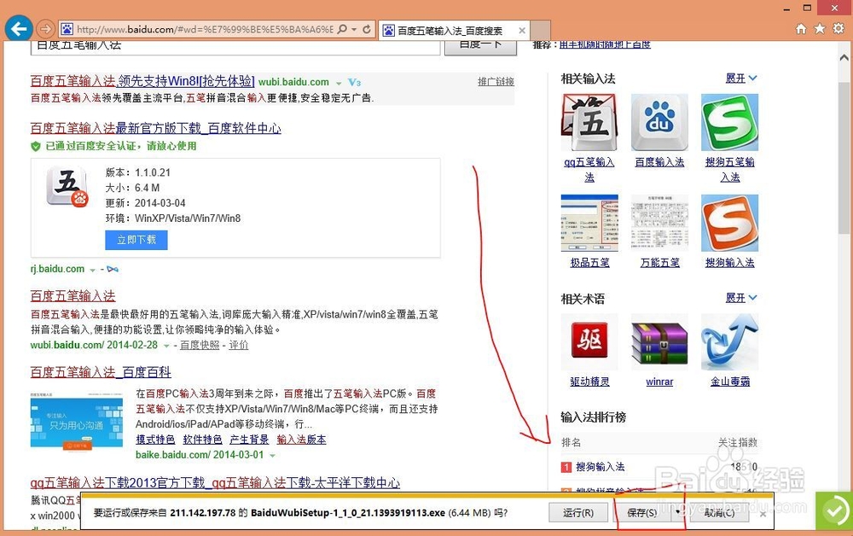
Task: Open a new blank browser tab
Action: pos(540,31)
